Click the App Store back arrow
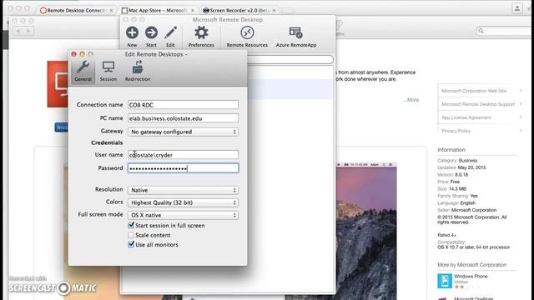534x300 pixels. [x=18, y=31]
